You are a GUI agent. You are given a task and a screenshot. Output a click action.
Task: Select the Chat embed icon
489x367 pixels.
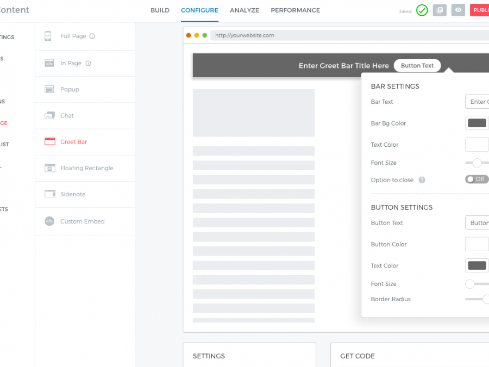tap(49, 115)
